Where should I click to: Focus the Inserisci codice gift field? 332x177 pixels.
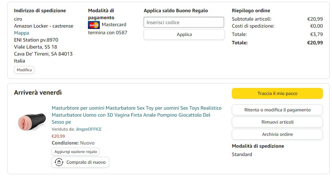pyautogui.click(x=184, y=22)
